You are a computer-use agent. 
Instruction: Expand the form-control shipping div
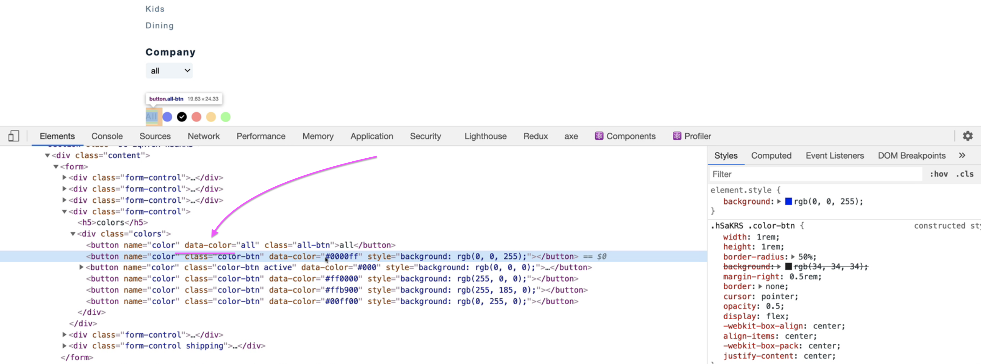tap(64, 346)
